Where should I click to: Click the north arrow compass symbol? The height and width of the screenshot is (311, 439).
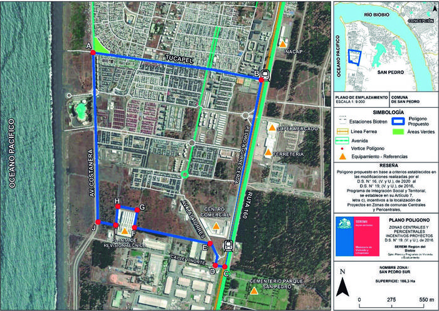point(342,285)
